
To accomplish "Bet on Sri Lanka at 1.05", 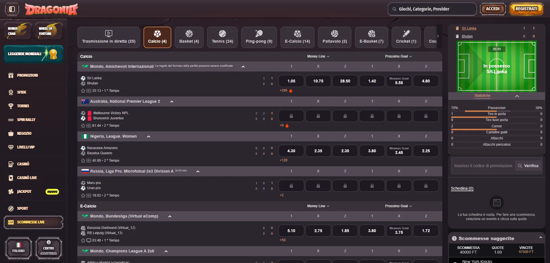I will coord(291,81).
